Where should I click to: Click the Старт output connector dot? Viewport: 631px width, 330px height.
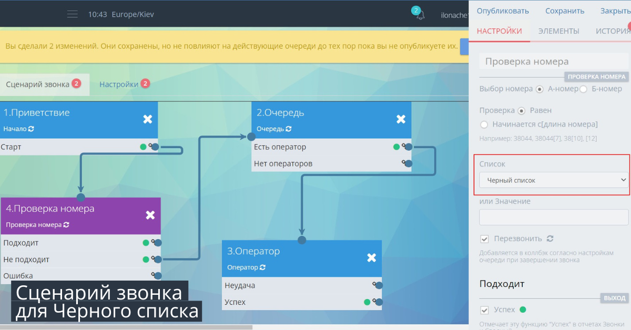tap(155, 147)
